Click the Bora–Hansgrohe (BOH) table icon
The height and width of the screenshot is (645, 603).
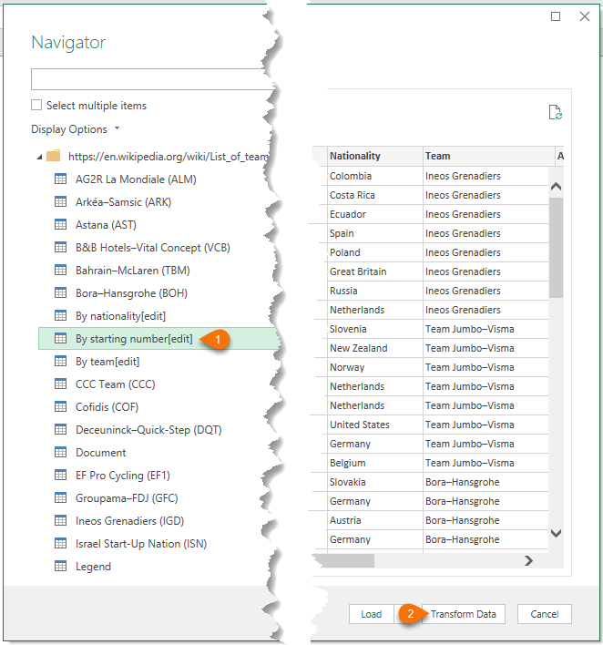60,292
